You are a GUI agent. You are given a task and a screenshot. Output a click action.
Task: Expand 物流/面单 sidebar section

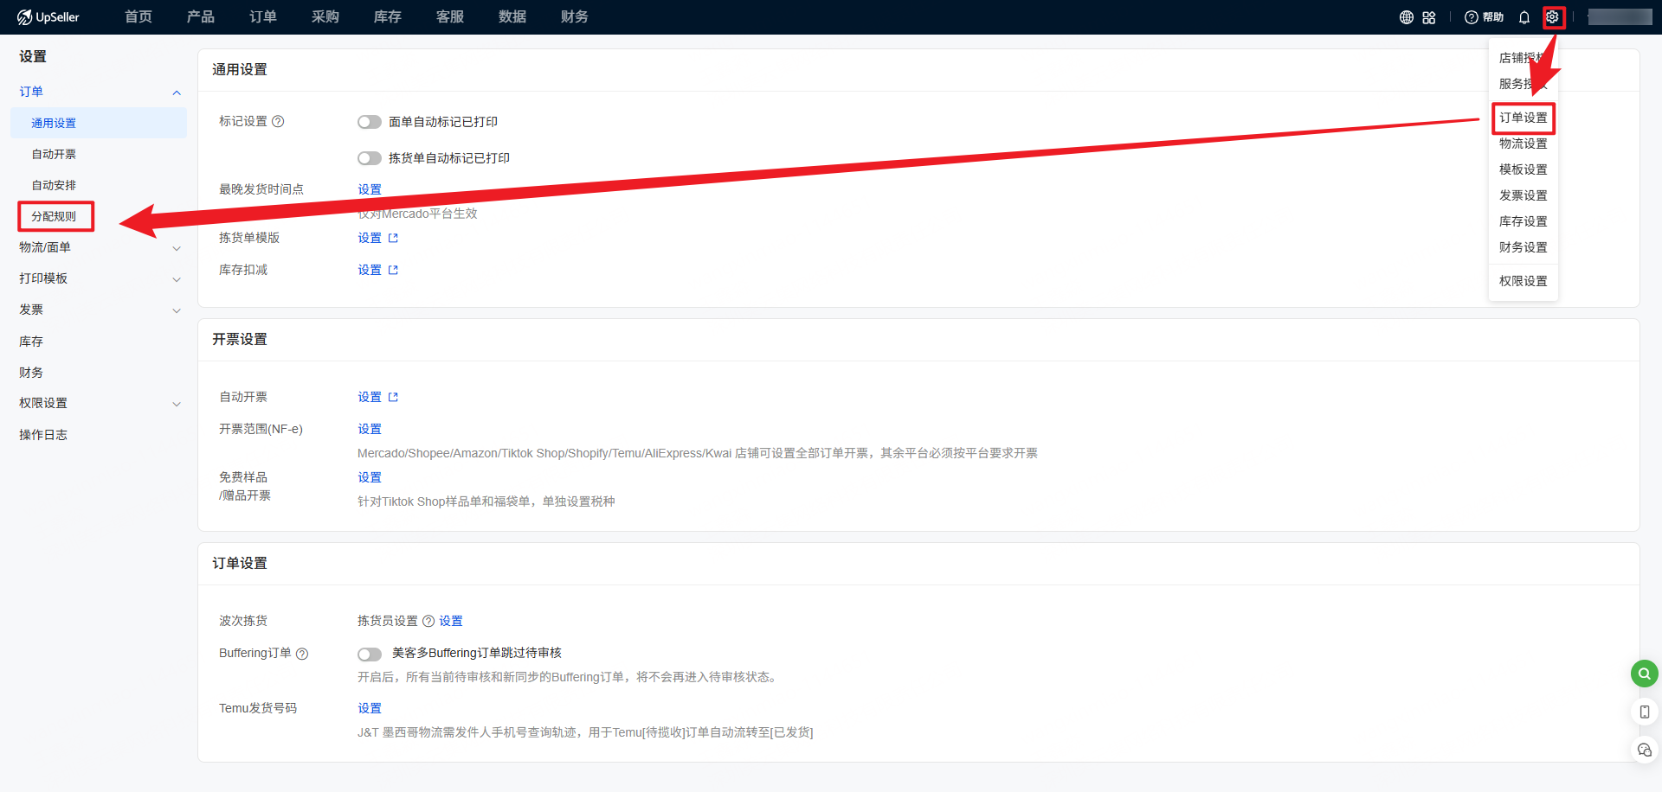[x=177, y=248]
